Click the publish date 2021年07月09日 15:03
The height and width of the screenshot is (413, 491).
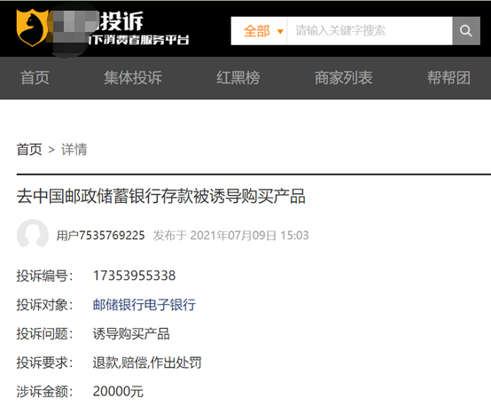(x=249, y=236)
